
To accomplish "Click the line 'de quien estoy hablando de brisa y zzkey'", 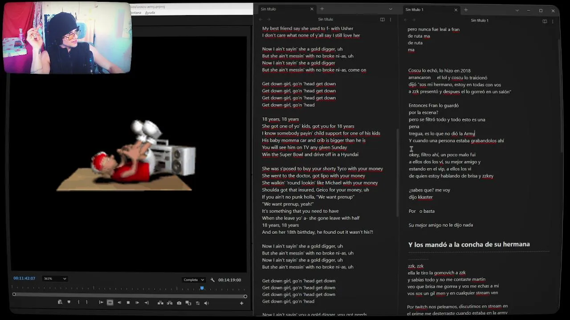I will click(451, 176).
